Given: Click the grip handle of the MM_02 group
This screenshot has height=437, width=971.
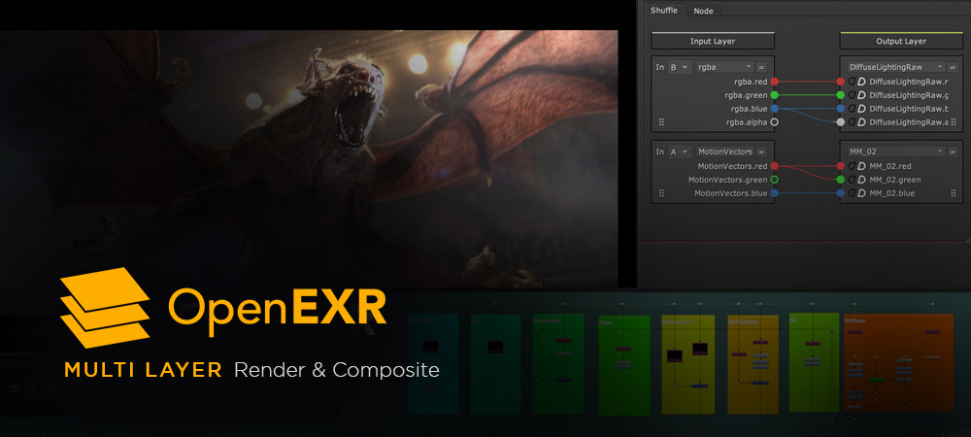Looking at the screenshot, I should [954, 193].
